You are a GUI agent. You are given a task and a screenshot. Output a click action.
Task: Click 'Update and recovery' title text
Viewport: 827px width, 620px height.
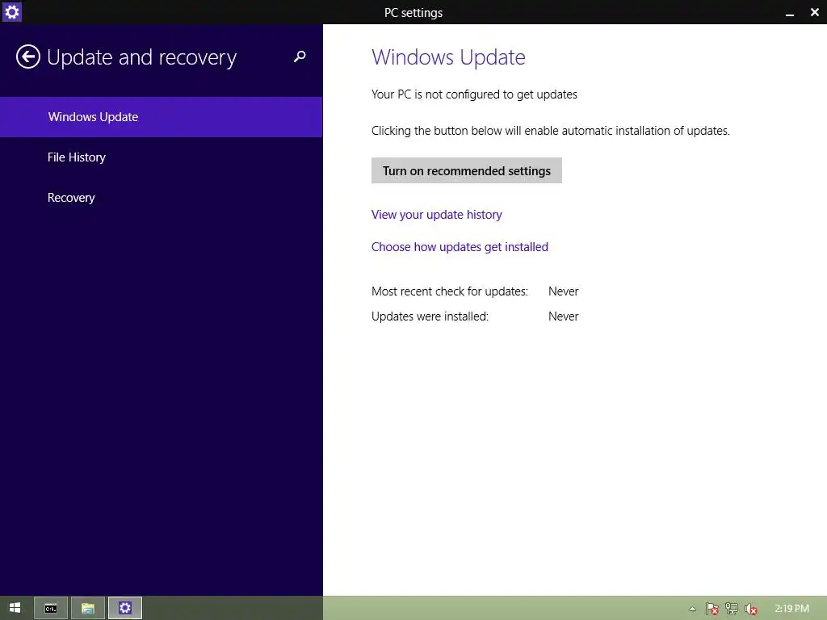(x=142, y=58)
